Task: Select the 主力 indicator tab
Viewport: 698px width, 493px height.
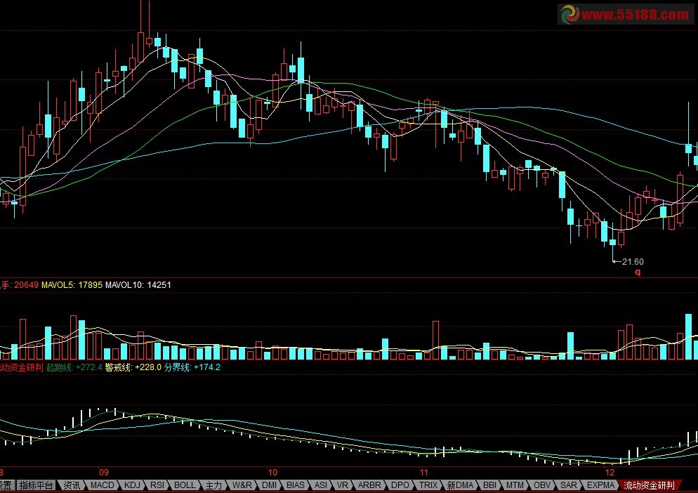Action: [213, 485]
